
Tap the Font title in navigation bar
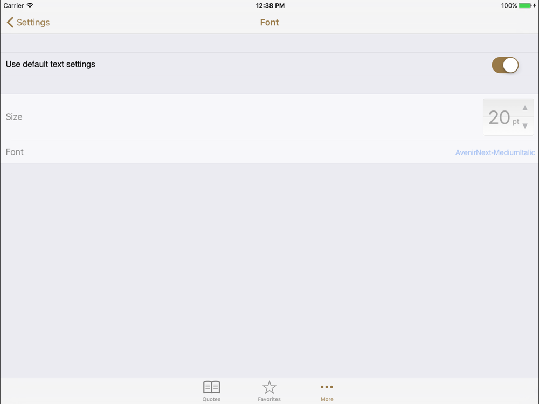coord(269,22)
